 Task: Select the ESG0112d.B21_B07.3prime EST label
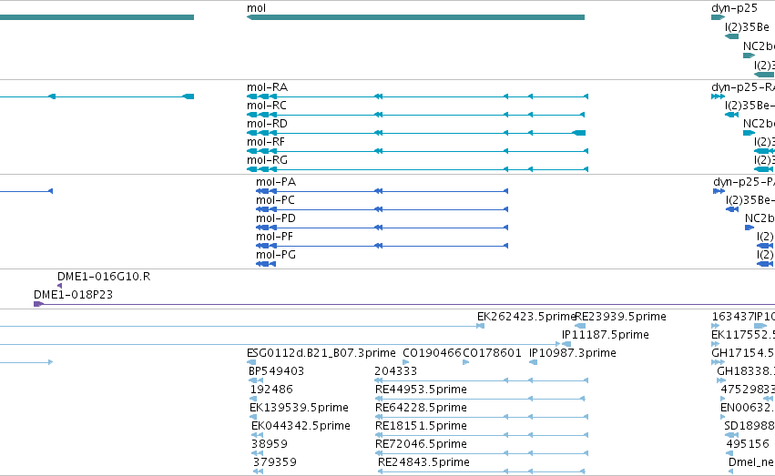pos(321,353)
